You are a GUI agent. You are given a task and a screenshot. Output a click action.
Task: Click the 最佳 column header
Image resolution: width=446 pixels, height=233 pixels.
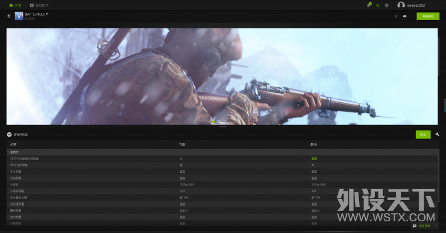coord(313,145)
